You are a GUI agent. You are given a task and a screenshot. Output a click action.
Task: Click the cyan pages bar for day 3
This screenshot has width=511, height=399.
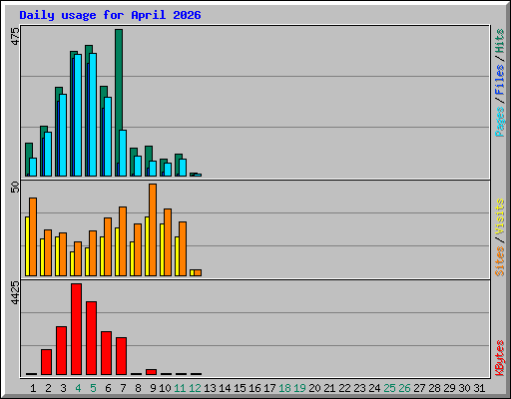[63, 135]
